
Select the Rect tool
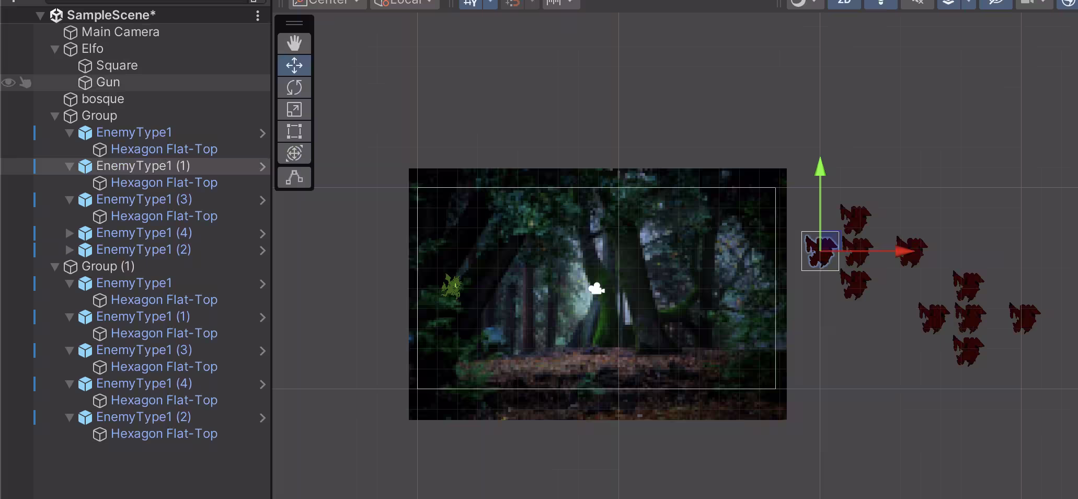pos(294,131)
